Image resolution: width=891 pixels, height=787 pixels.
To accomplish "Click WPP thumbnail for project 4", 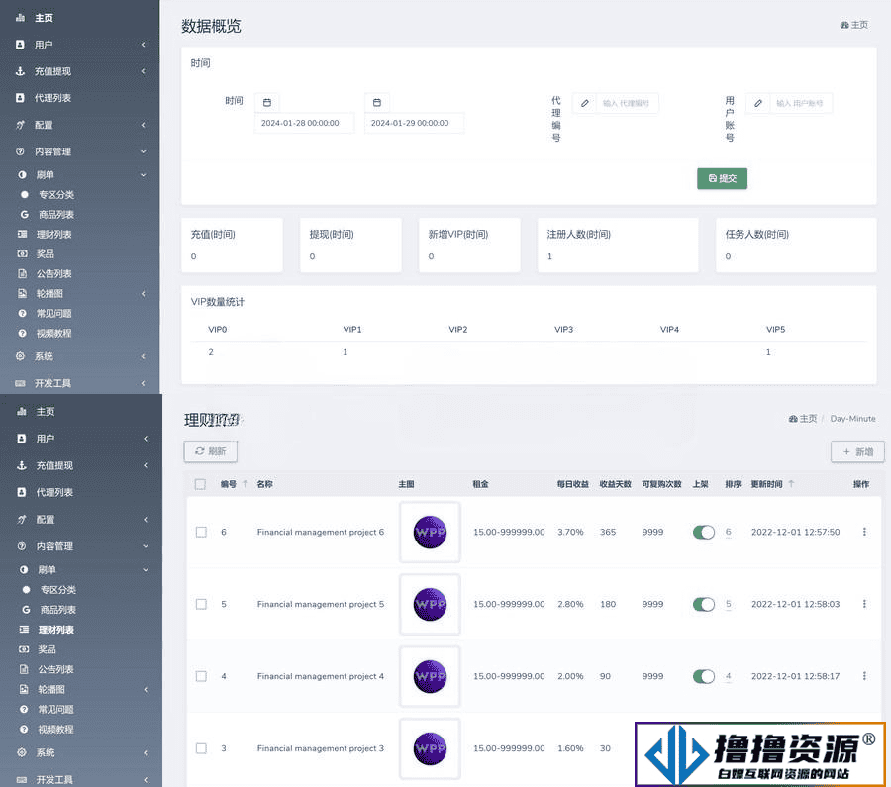I will pos(430,676).
